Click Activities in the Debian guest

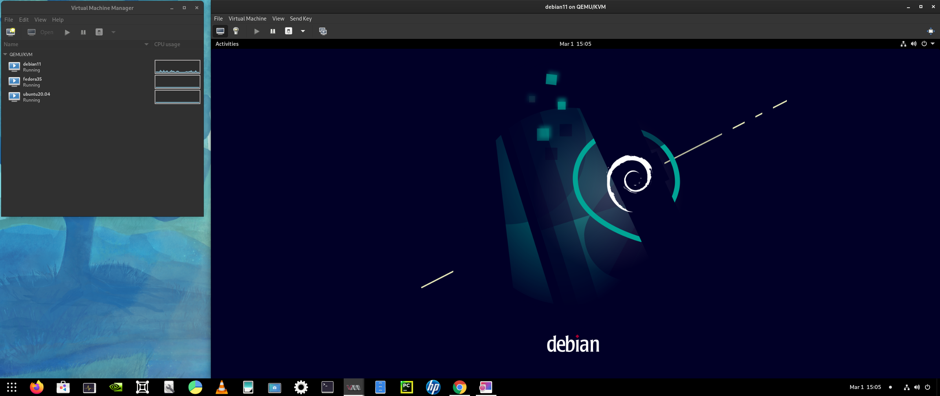pos(227,44)
